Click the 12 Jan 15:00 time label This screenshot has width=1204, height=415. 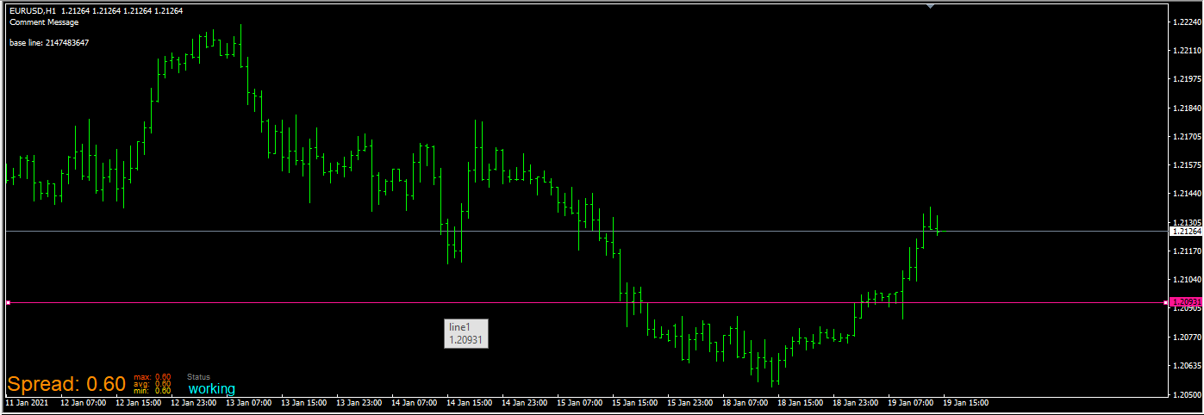tap(139, 403)
